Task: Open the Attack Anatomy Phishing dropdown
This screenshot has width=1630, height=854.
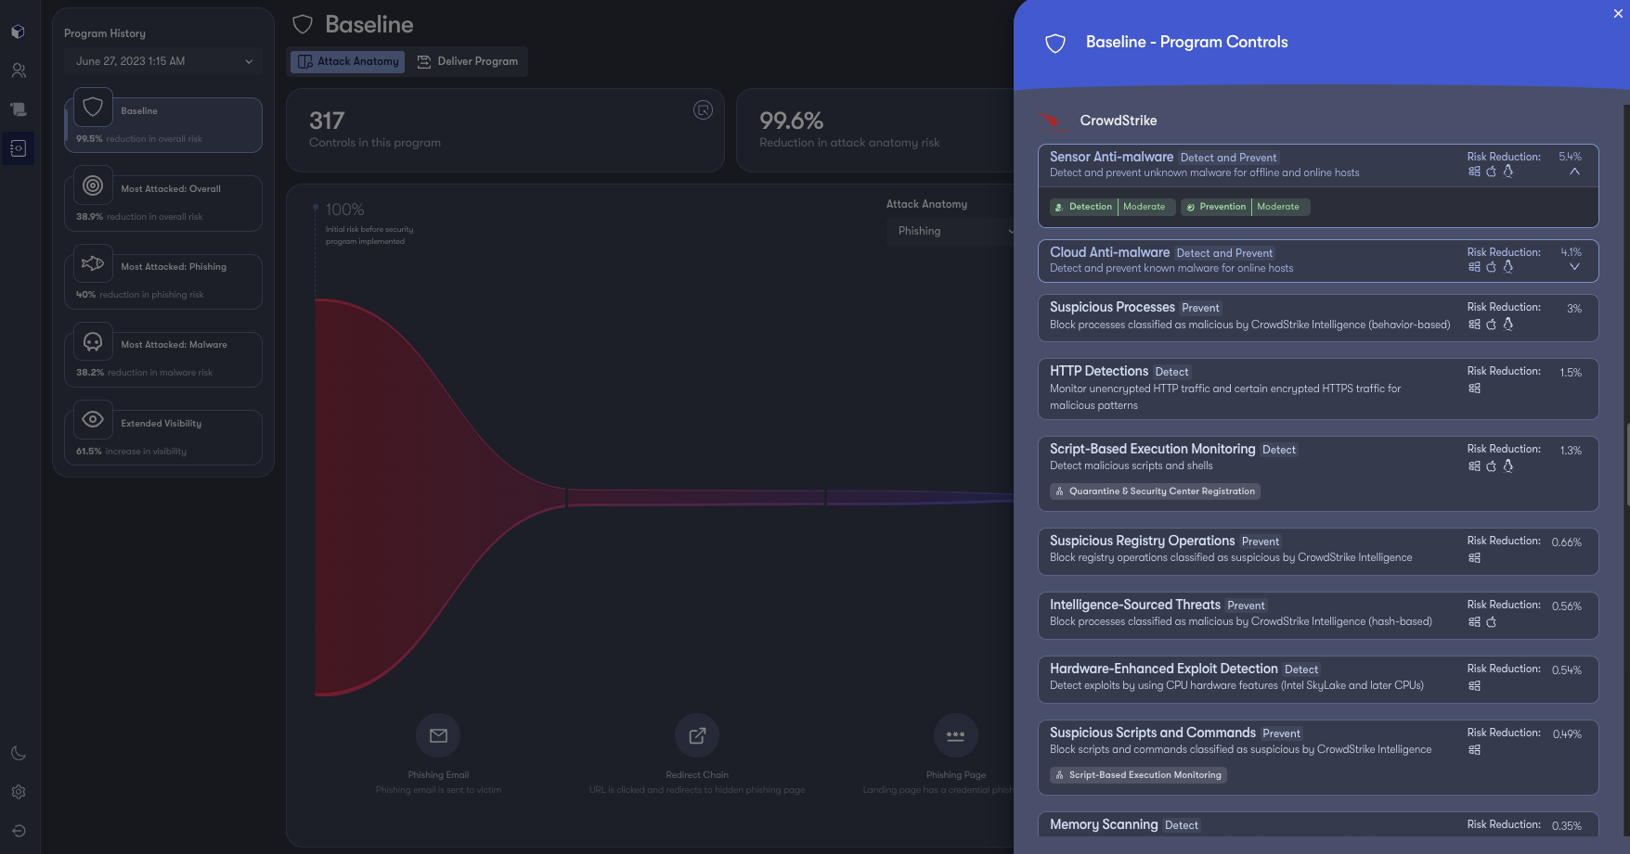Action: coord(951,231)
